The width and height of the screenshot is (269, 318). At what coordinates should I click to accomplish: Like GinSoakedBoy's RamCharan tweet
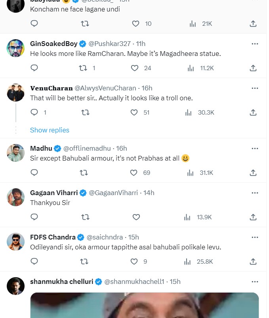135,68
